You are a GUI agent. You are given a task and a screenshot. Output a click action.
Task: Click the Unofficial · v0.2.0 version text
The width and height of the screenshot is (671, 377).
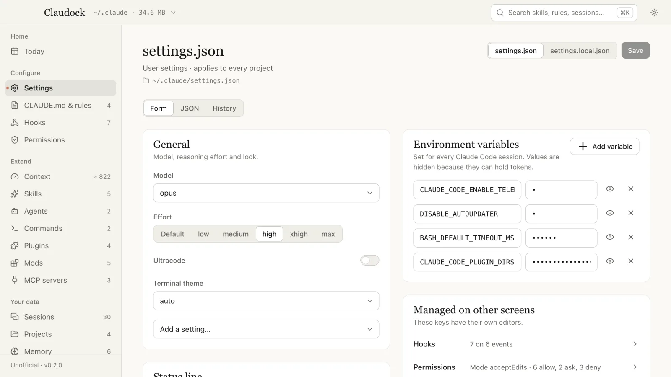pos(36,365)
